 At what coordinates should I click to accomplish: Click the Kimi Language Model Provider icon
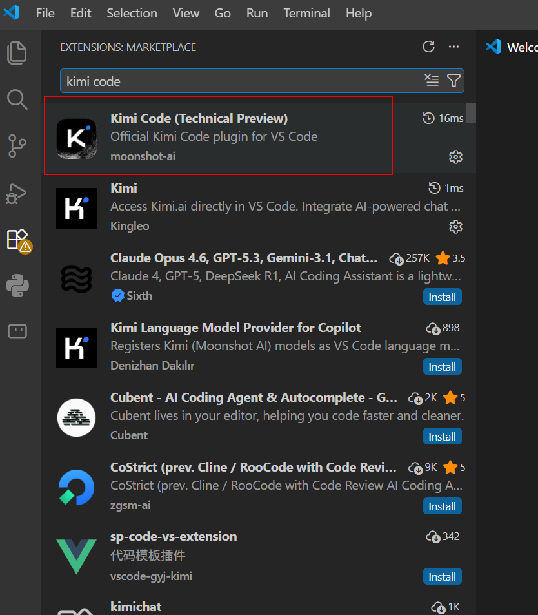pos(76,348)
